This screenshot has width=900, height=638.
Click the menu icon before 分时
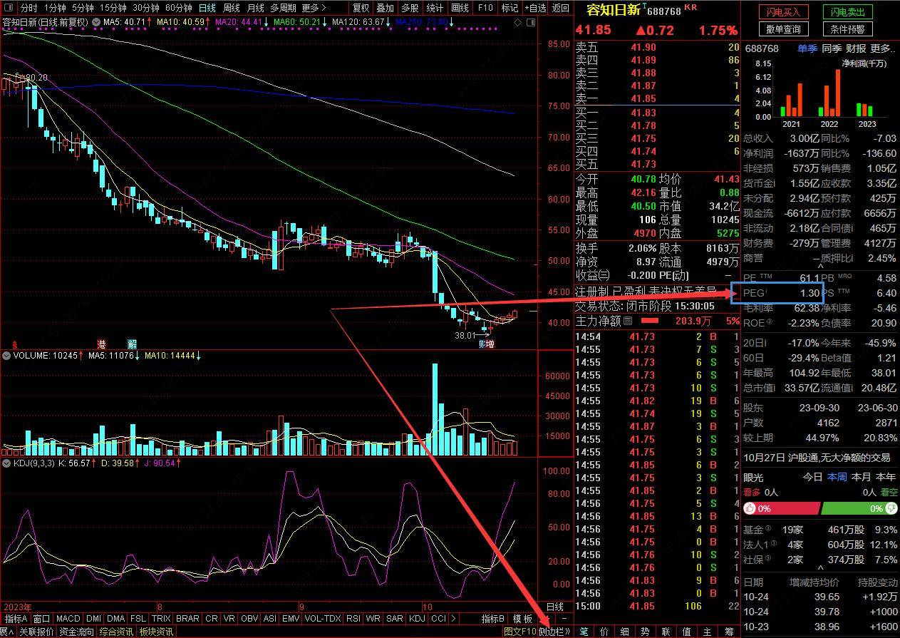coord(8,8)
